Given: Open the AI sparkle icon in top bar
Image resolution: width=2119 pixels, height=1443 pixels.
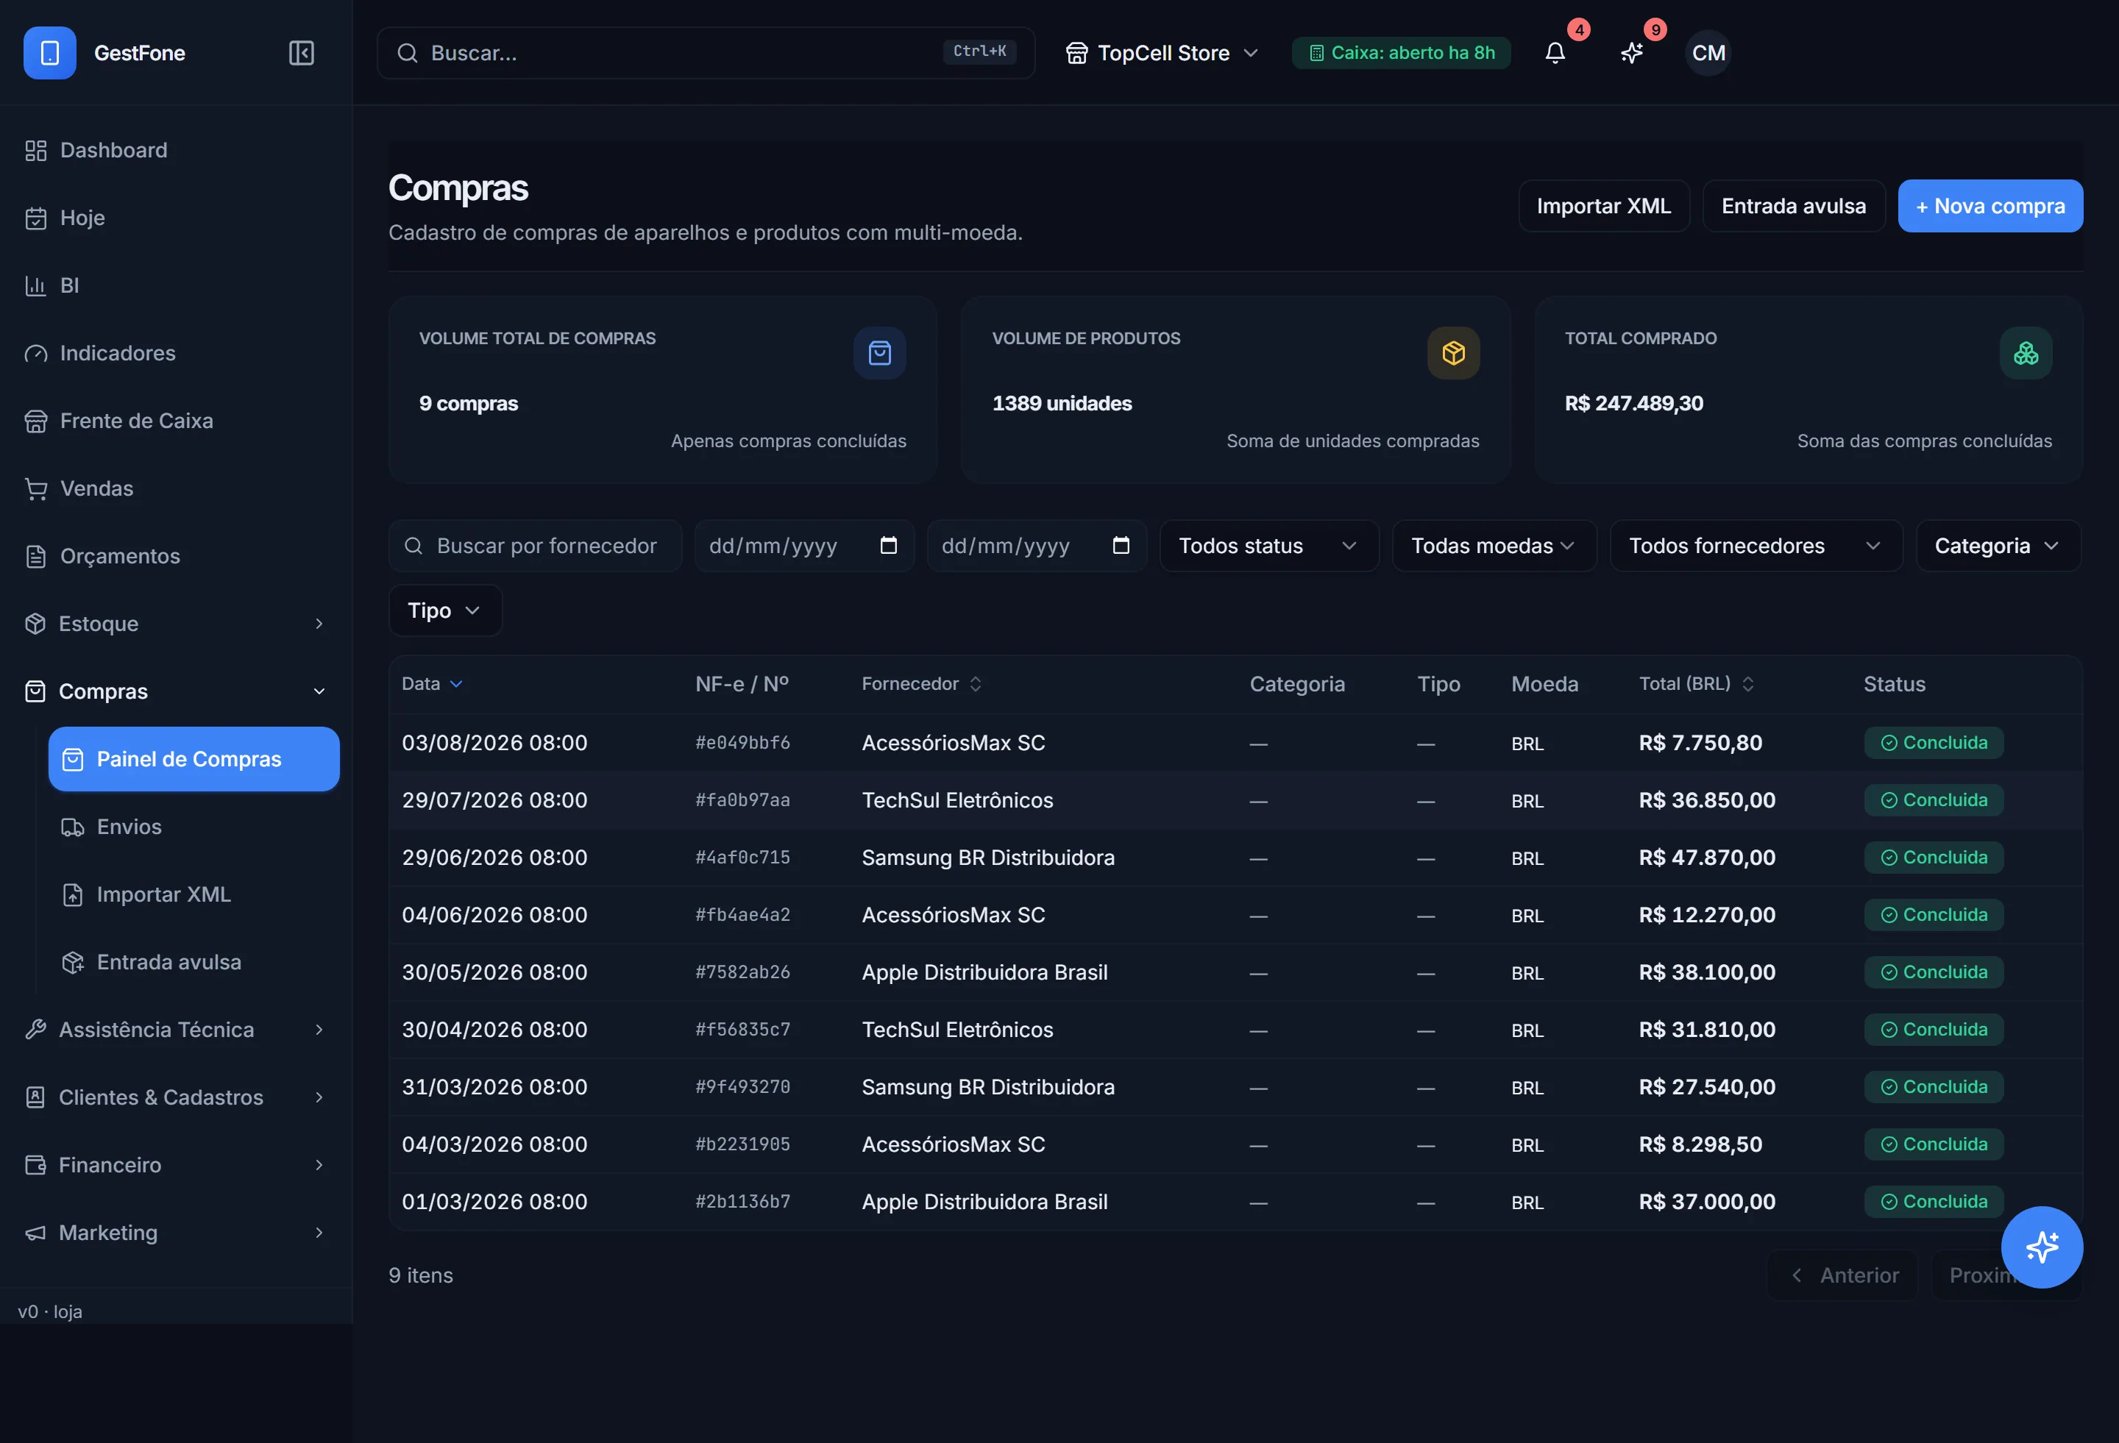Looking at the screenshot, I should (1632, 53).
